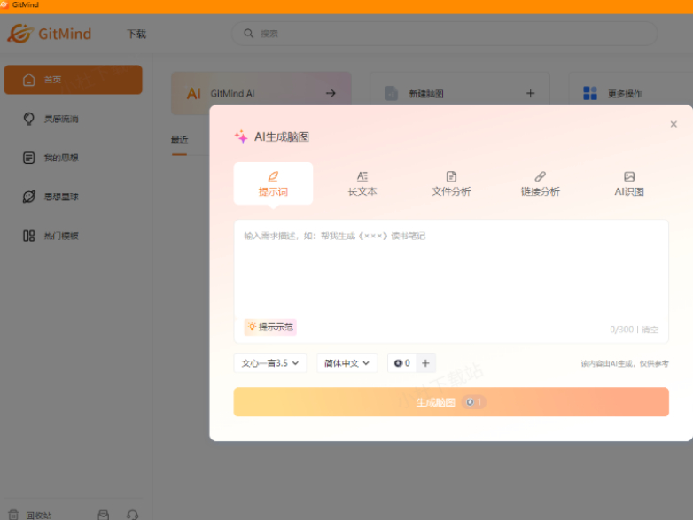Click the GitMind icon in the title bar
This screenshot has height=520, width=693.
4,4
